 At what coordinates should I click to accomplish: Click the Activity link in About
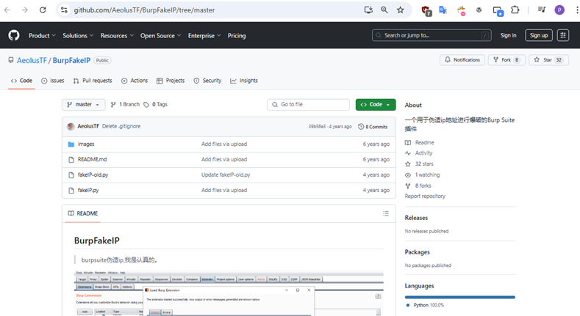[x=419, y=153]
